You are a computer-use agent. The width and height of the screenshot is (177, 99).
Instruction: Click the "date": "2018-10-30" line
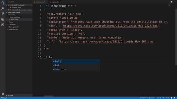point(64,18)
